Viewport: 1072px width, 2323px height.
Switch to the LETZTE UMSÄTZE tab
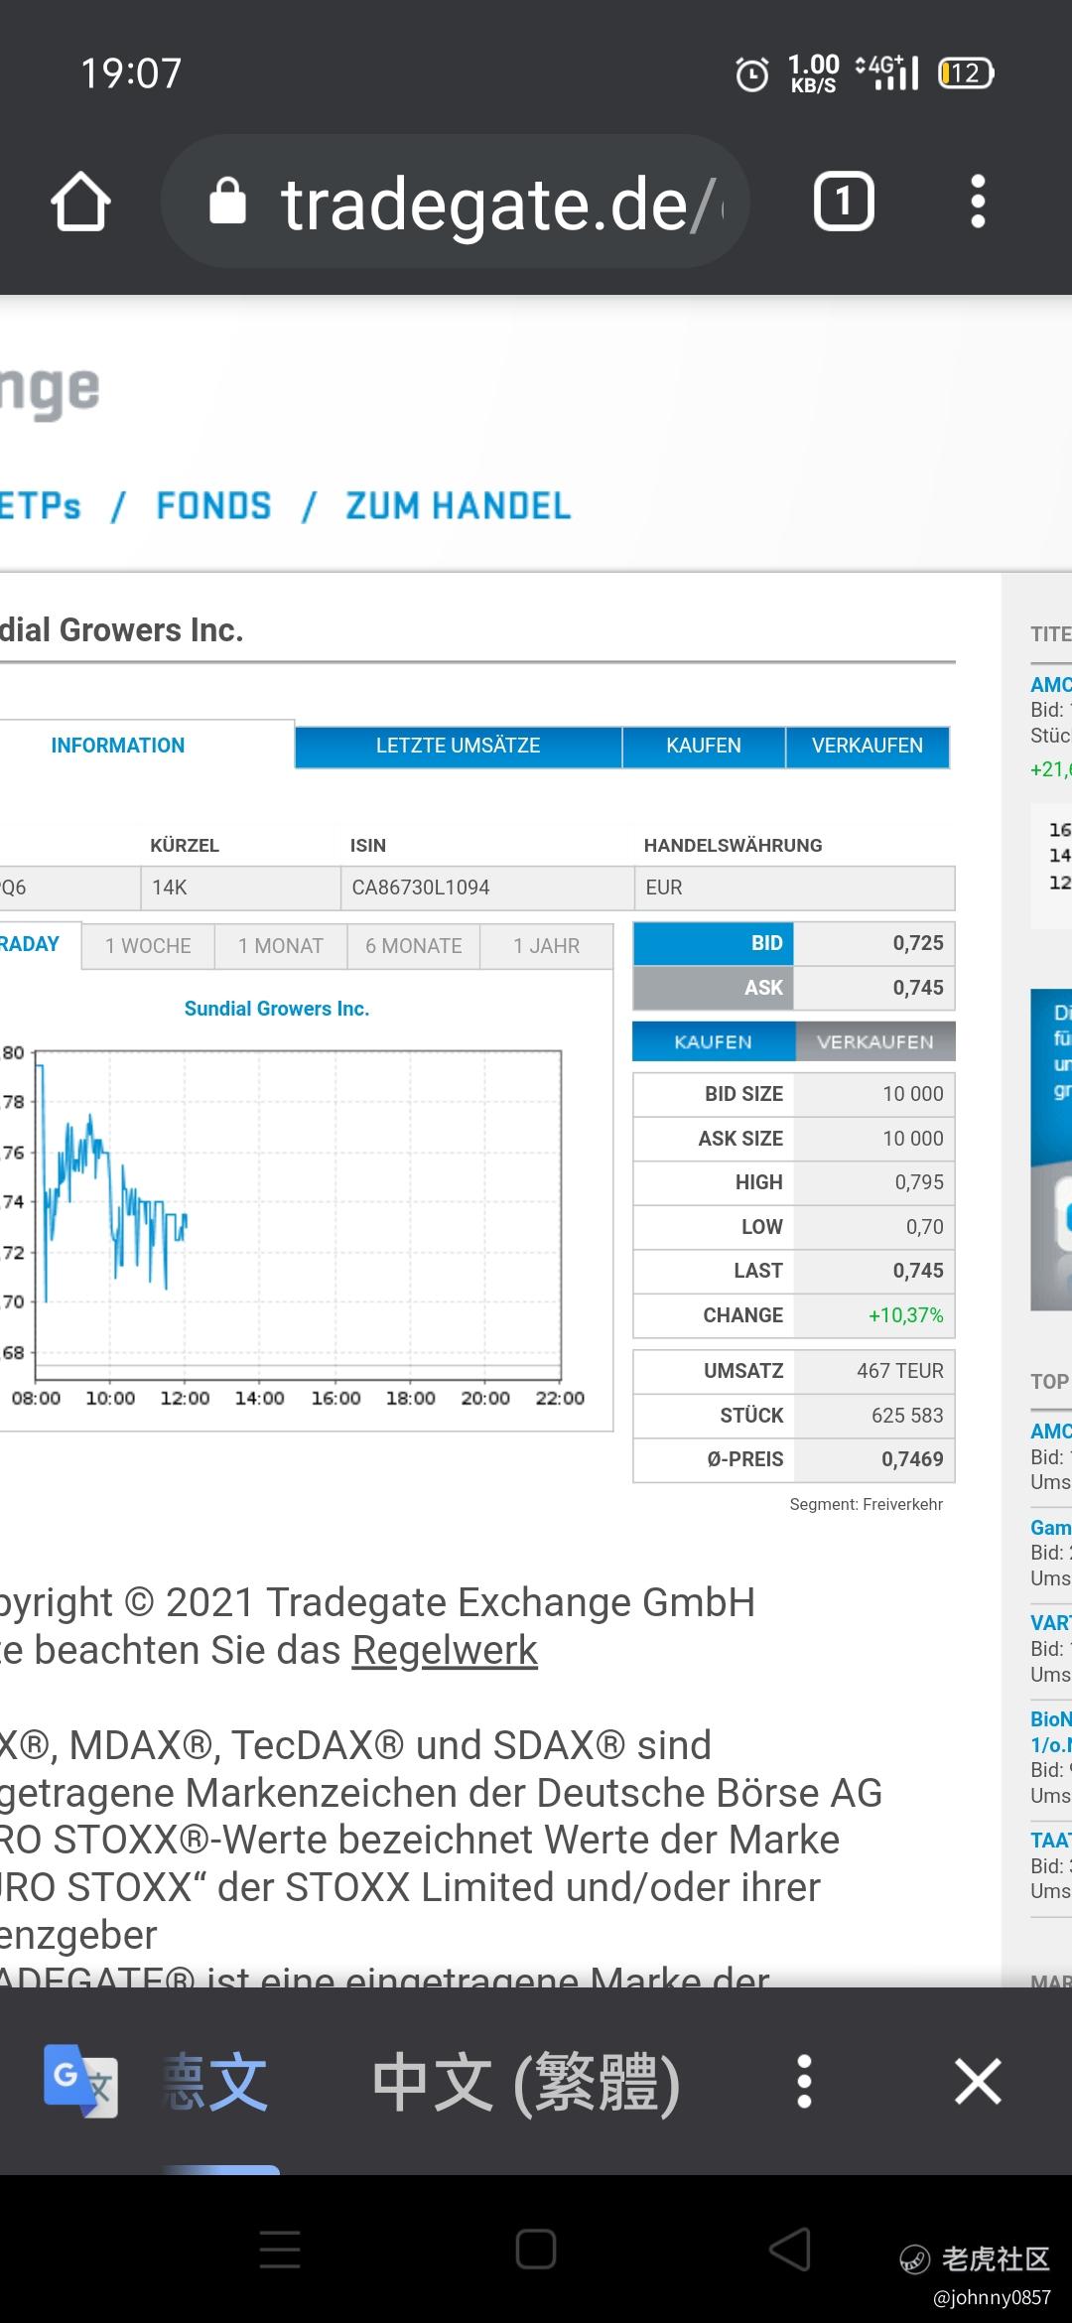click(459, 747)
